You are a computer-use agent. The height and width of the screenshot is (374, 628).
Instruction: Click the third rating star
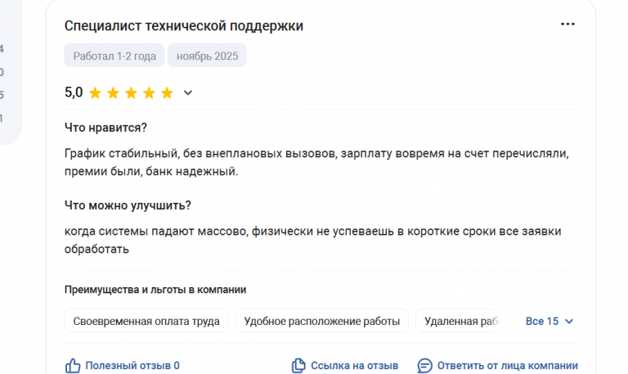coord(131,92)
